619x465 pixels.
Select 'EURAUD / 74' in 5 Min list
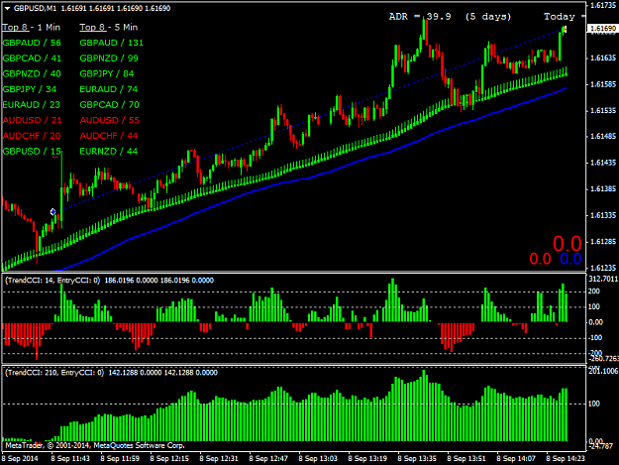coord(109,89)
